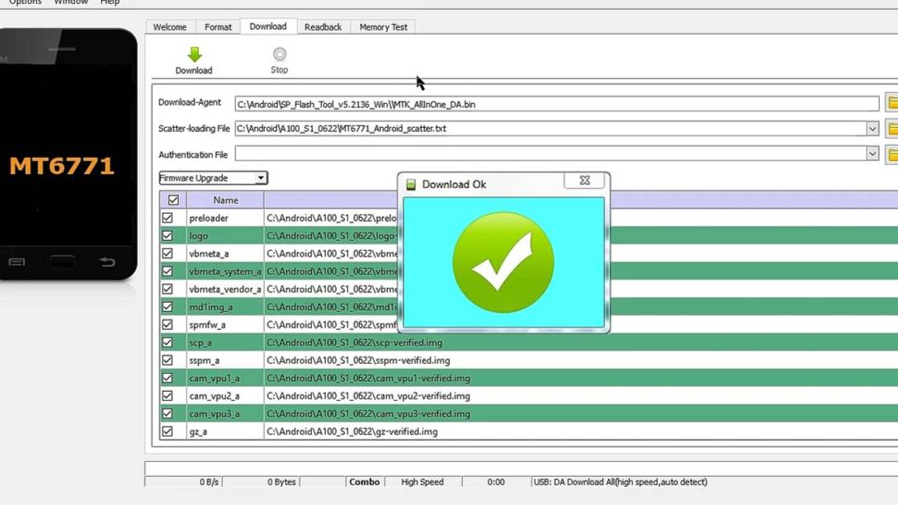Screen dimensions: 898x505
Task: Switch to the Readback tab
Action: coord(323,27)
